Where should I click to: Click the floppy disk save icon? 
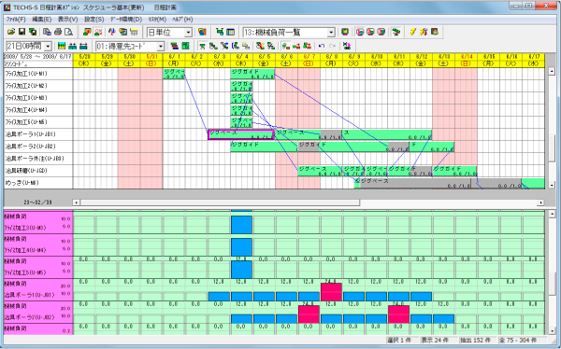tap(22, 32)
